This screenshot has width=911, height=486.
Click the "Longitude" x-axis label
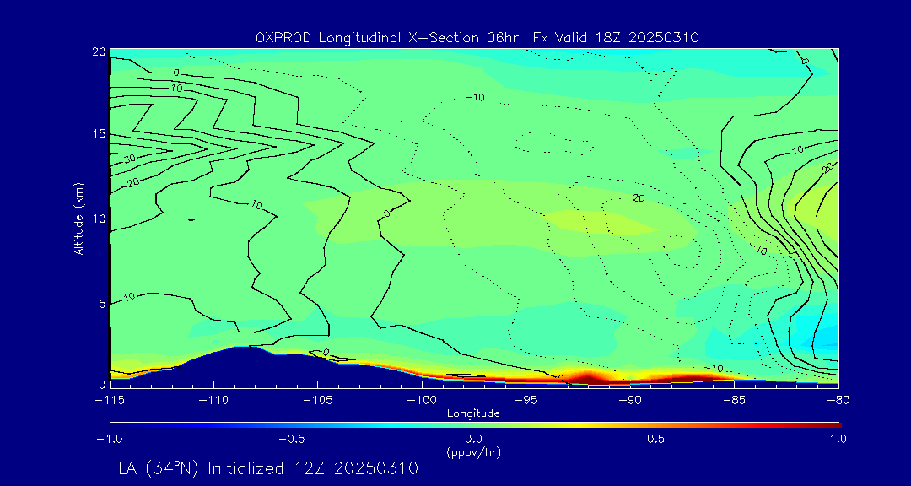click(x=473, y=413)
